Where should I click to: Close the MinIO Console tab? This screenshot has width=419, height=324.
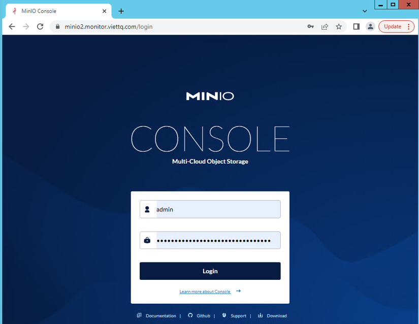104,11
